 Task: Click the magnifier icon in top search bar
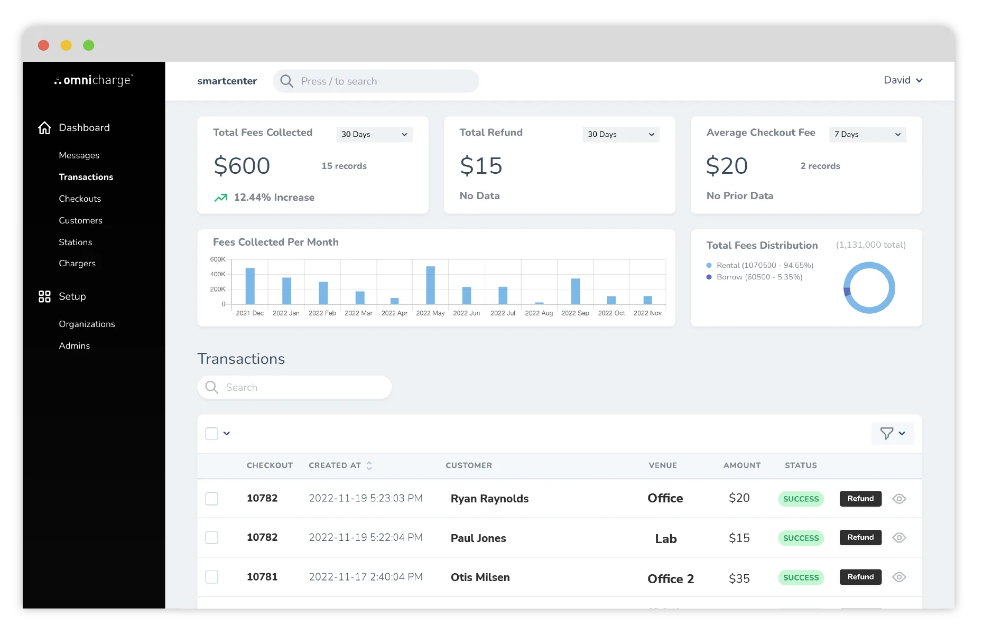pyautogui.click(x=286, y=81)
